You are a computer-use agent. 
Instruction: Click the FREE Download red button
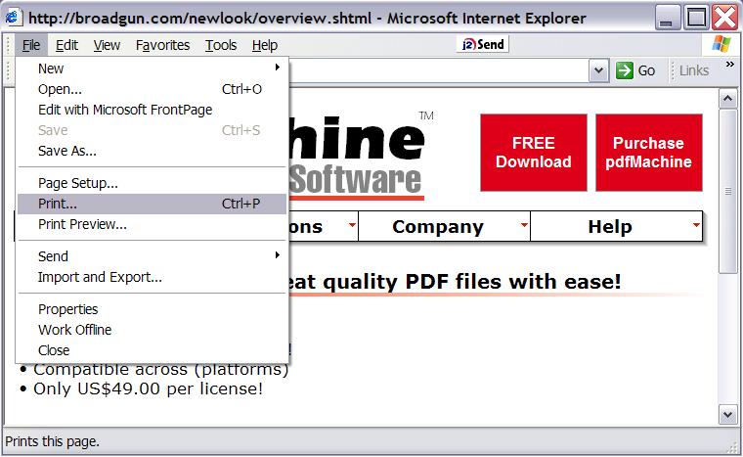point(534,153)
